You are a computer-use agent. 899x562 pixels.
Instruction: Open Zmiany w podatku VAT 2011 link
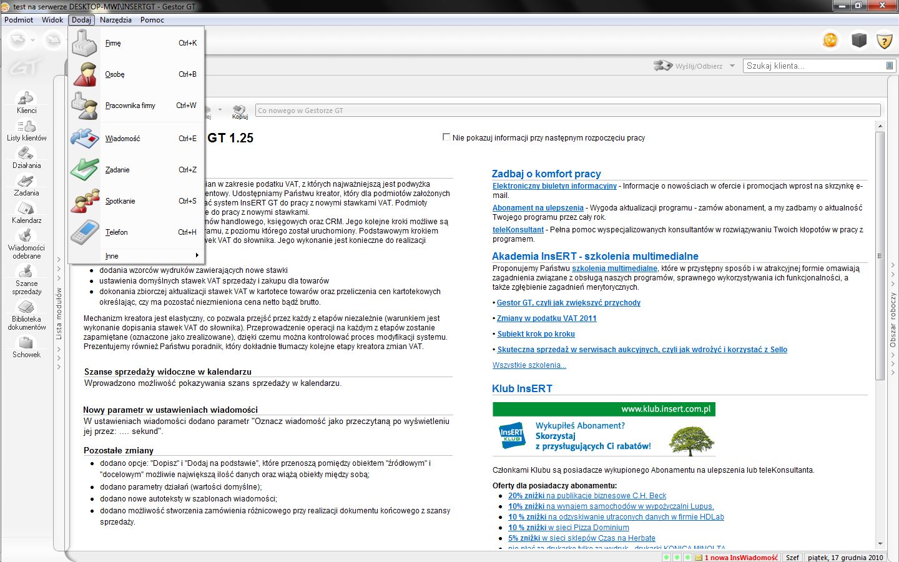pyautogui.click(x=547, y=318)
